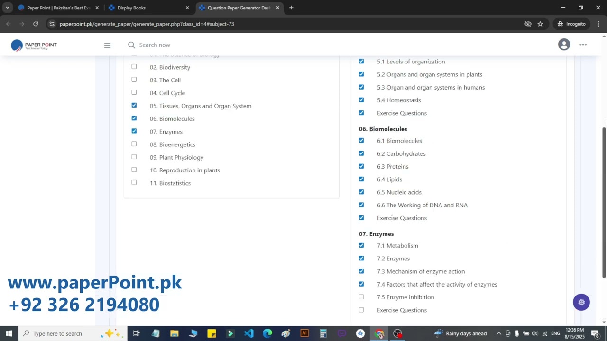Close the Display Books tab
Image resolution: width=607 pixels, height=341 pixels.
(187, 8)
